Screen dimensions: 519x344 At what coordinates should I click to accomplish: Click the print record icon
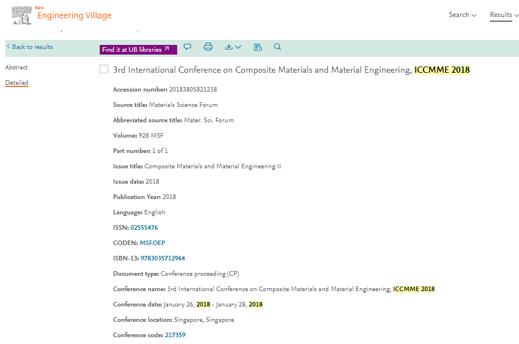[208, 47]
